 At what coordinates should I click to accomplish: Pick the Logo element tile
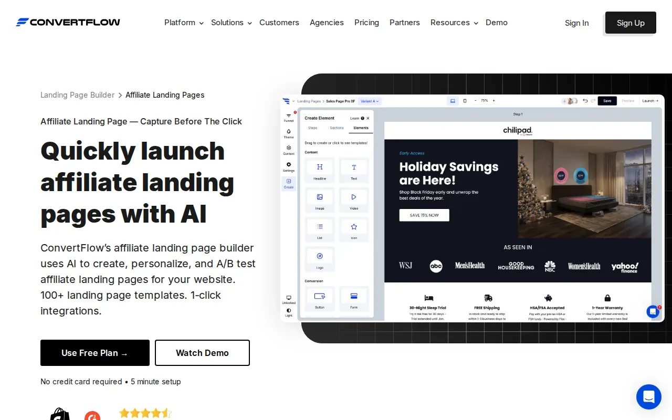(x=320, y=259)
